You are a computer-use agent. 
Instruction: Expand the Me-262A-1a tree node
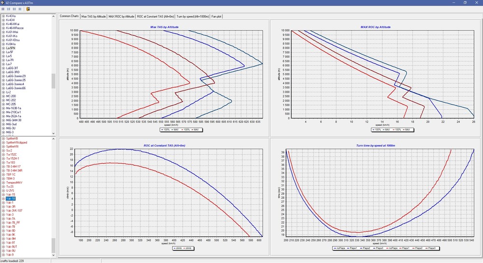(x=3, y=116)
